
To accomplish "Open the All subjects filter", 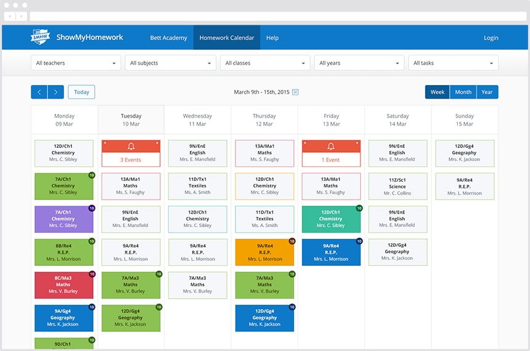I will pos(170,63).
